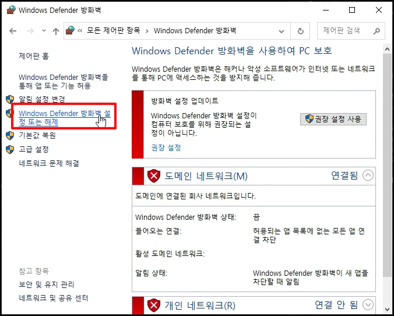Maximize the window

[x=352, y=10]
